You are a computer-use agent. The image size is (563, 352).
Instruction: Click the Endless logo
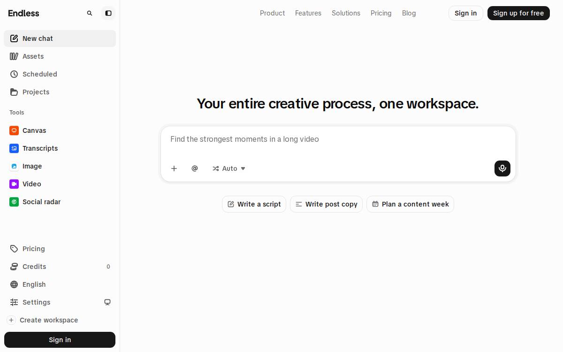point(24,13)
